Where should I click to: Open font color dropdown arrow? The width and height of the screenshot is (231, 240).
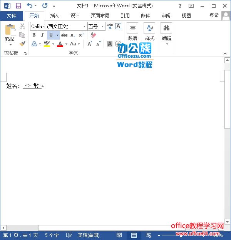66,44
